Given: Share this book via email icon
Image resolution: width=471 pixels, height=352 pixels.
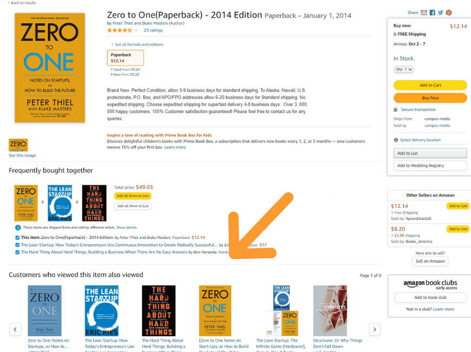Looking at the screenshot, I should 423,12.
